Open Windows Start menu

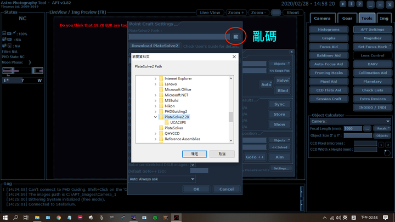coord(5,218)
